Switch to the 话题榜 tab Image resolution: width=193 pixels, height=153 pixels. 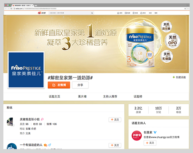[x=138, y=97]
